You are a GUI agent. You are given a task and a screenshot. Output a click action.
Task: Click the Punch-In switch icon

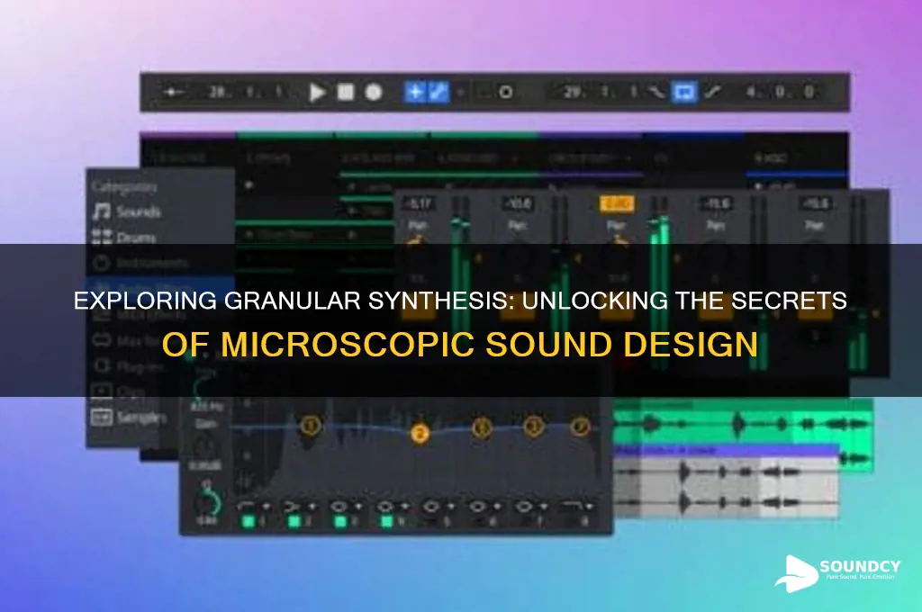[656, 93]
